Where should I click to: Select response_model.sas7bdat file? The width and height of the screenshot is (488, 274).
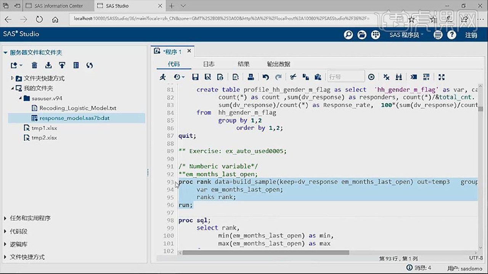coord(74,118)
